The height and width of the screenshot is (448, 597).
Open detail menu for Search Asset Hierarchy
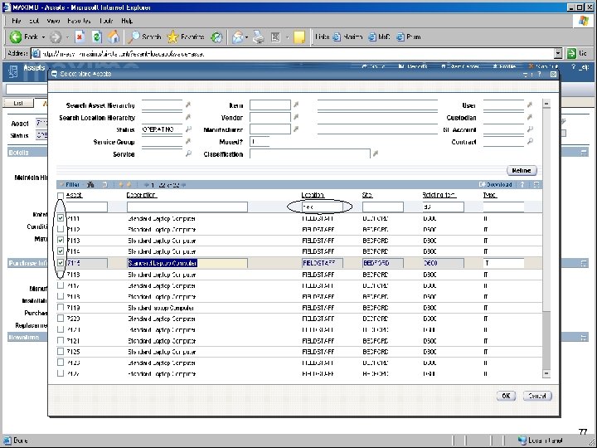(x=188, y=105)
